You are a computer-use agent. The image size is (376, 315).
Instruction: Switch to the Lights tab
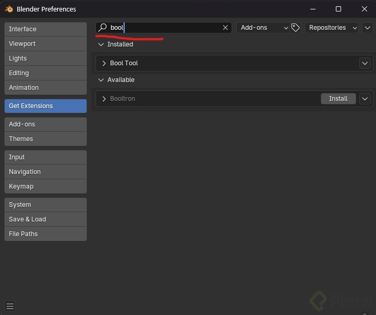[45, 59]
